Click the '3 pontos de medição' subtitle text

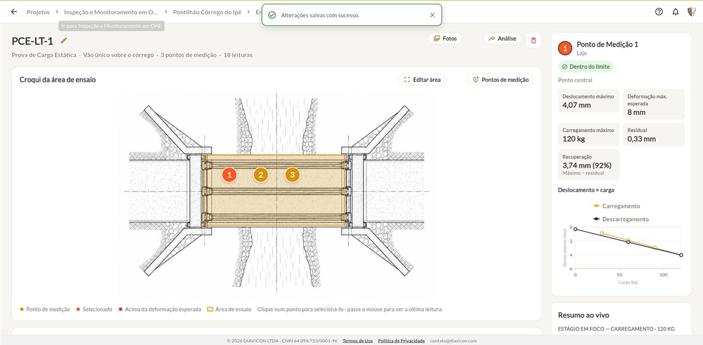coord(188,55)
